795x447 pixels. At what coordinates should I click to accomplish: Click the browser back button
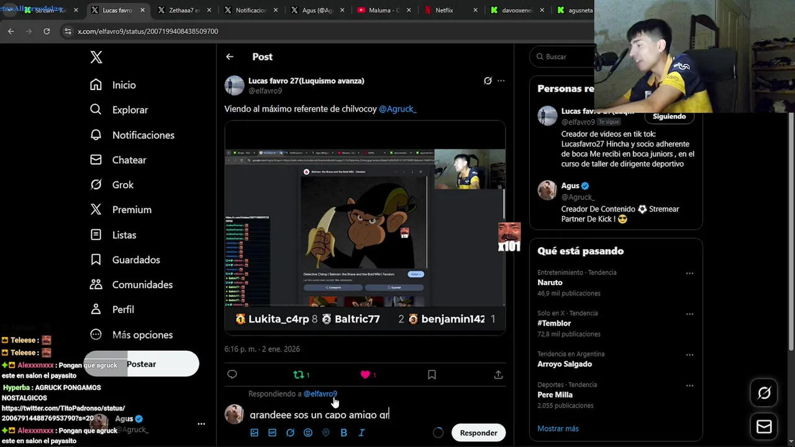click(11, 31)
